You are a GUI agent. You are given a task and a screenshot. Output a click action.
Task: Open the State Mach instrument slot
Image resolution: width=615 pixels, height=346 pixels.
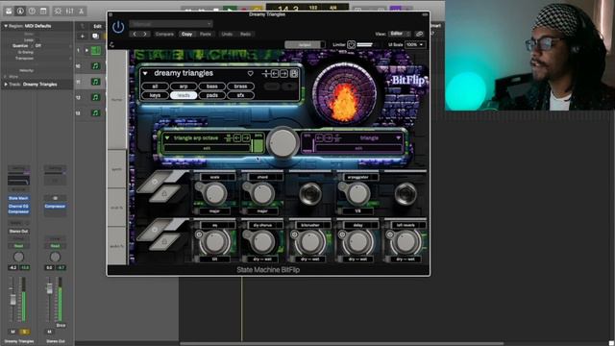click(18, 198)
